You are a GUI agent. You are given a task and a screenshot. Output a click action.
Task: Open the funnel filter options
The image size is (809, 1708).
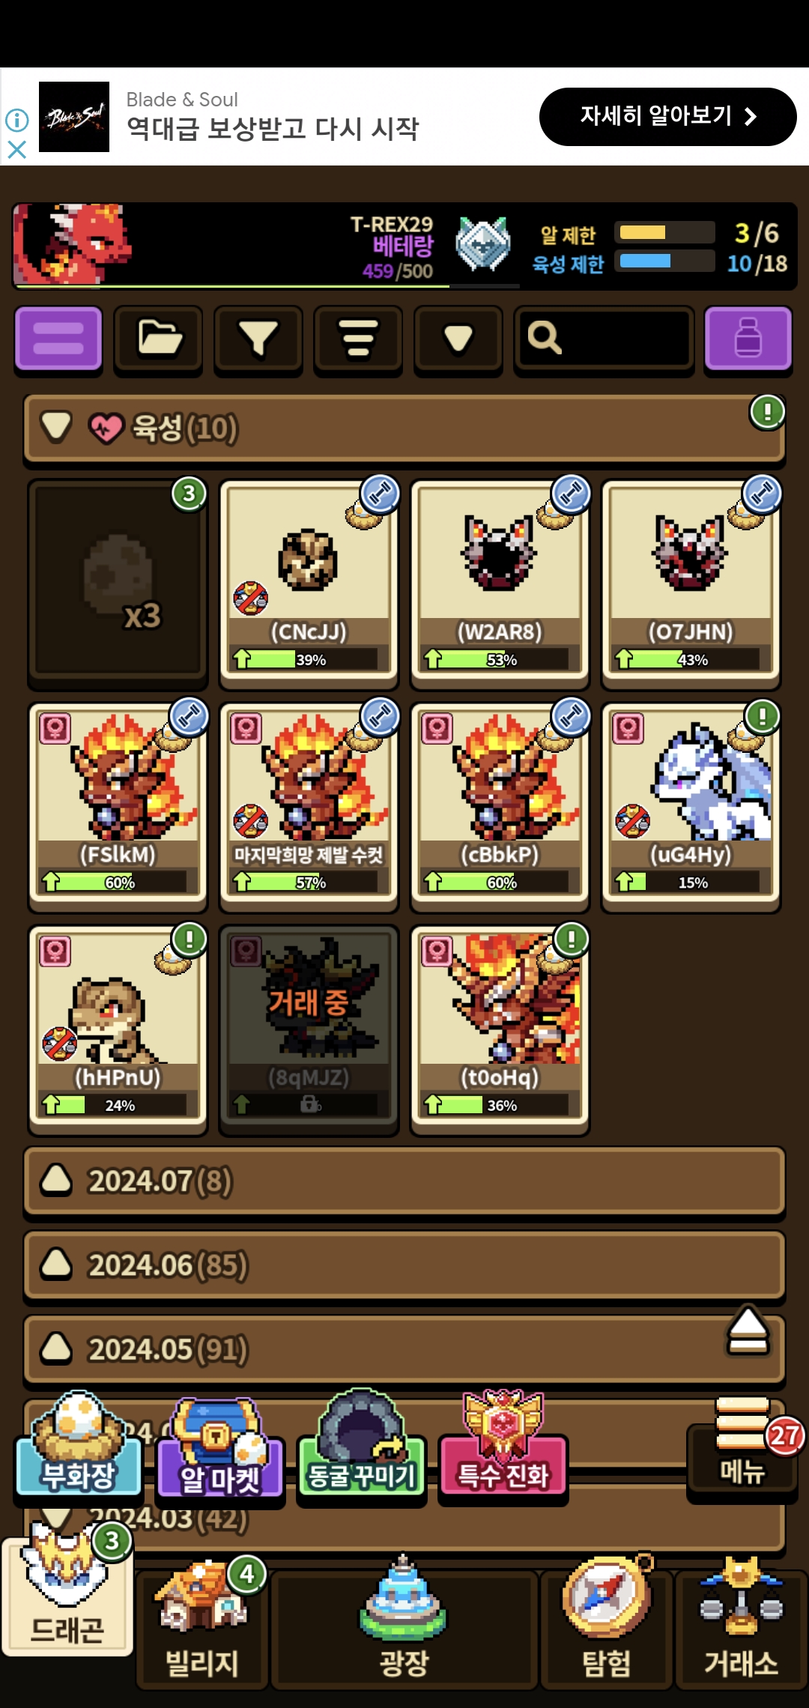click(258, 339)
